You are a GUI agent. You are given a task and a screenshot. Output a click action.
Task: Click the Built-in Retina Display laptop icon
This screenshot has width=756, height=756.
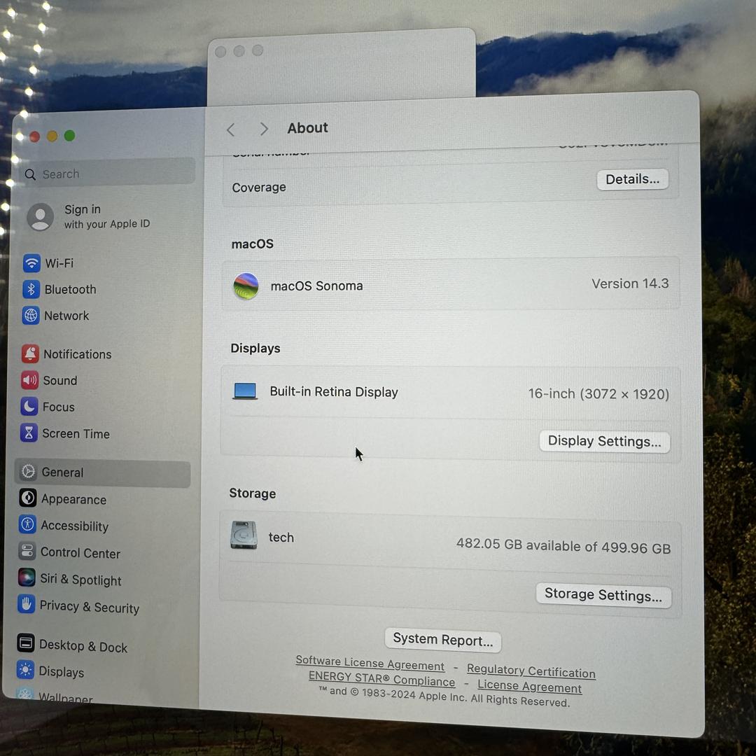245,391
